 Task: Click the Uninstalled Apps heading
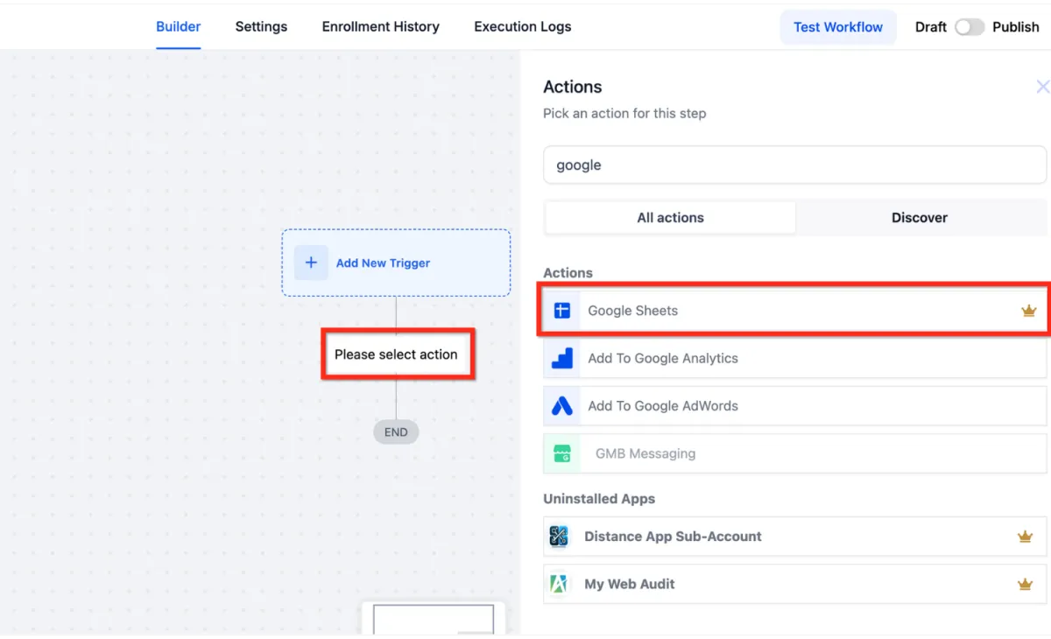(599, 499)
